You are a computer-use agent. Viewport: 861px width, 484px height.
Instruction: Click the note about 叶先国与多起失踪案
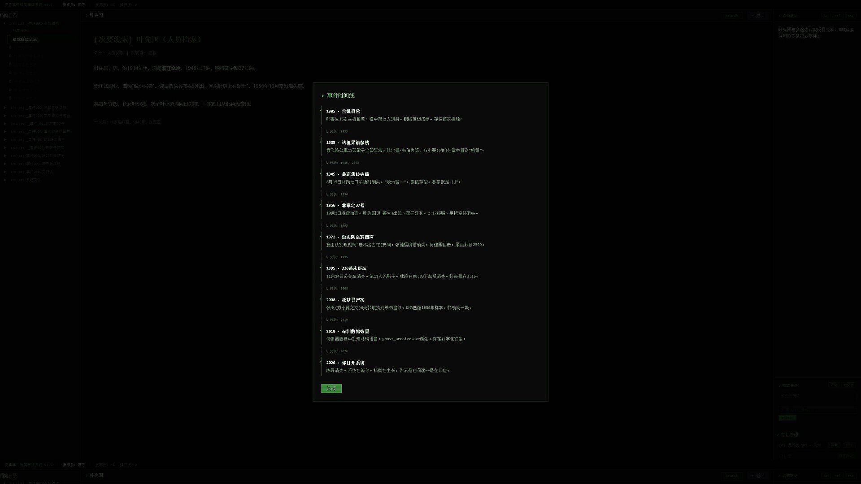tap(816, 33)
